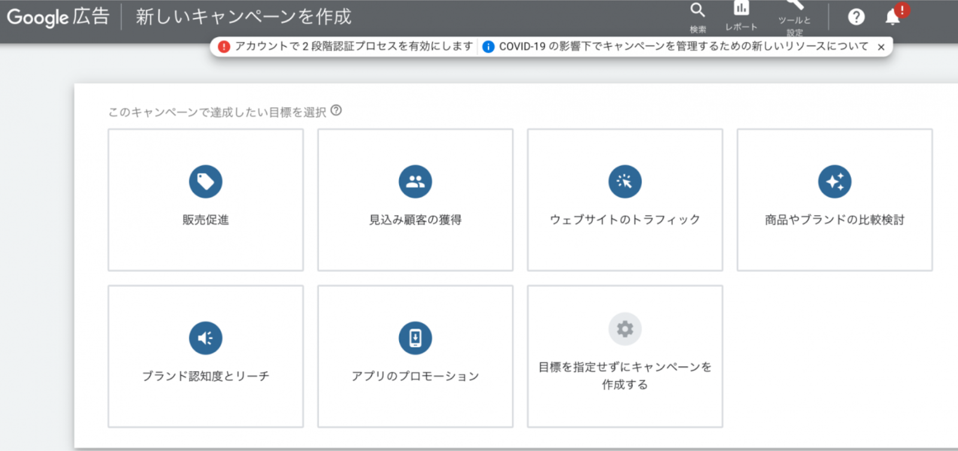Image resolution: width=958 pixels, height=451 pixels.
Task: Select the 見込み顧客の獲得 goal label
Action: [415, 220]
